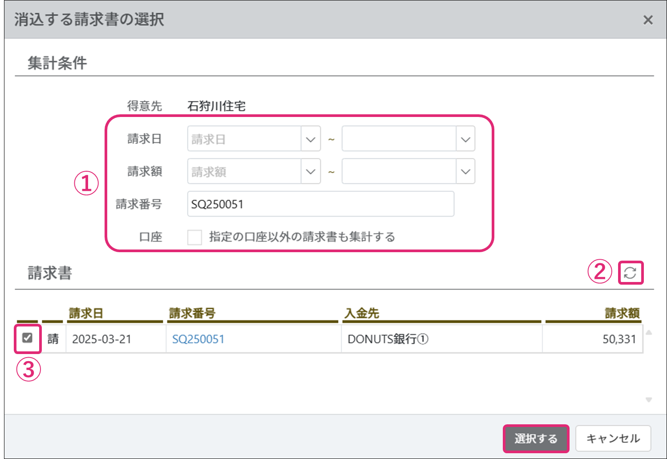This screenshot has height=459, width=667.
Task: Expand the maximum 請求額 dropdown
Action: click(465, 172)
